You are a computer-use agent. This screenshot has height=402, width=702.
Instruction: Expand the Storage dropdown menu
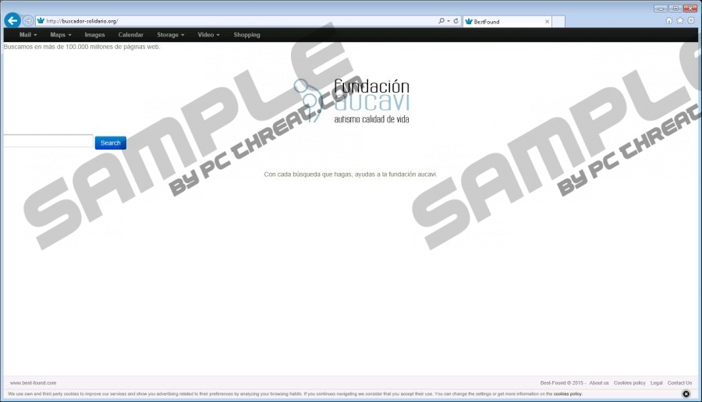(x=170, y=35)
